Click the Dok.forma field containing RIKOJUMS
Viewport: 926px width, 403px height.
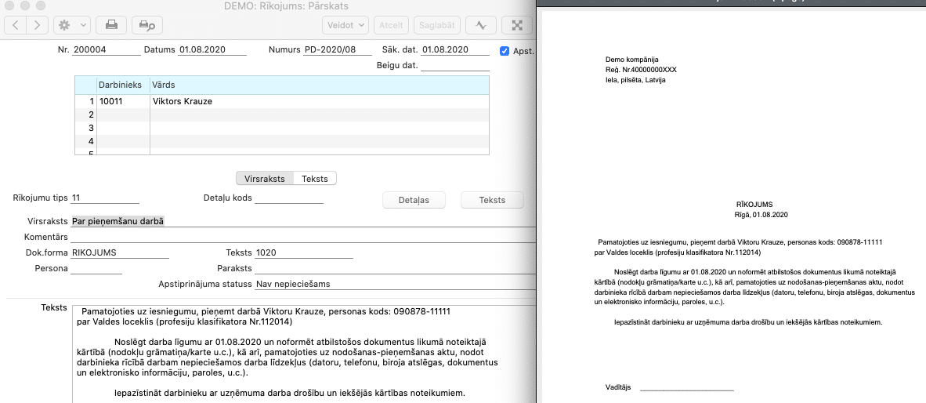(119, 252)
